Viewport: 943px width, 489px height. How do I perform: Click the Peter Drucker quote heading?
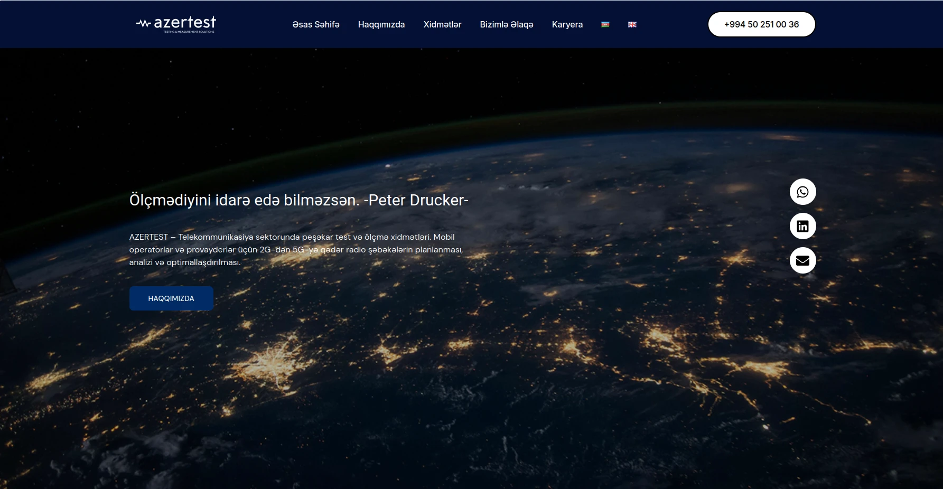click(x=299, y=200)
